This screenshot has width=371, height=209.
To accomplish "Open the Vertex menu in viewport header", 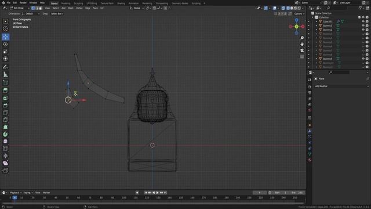I will click(x=79, y=8).
